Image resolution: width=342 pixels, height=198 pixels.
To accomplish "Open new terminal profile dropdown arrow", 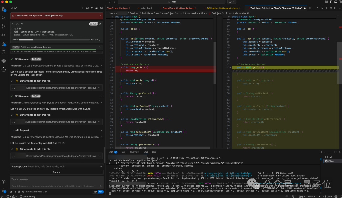I will 325,152.
